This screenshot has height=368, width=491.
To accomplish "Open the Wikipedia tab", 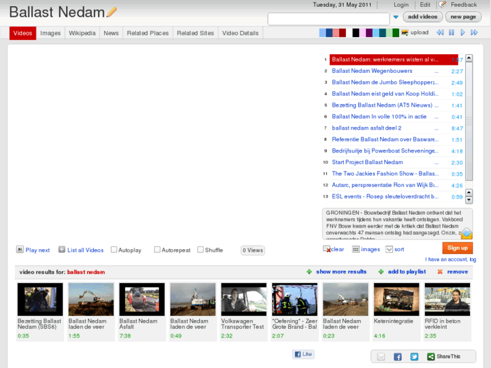I will click(x=82, y=33).
